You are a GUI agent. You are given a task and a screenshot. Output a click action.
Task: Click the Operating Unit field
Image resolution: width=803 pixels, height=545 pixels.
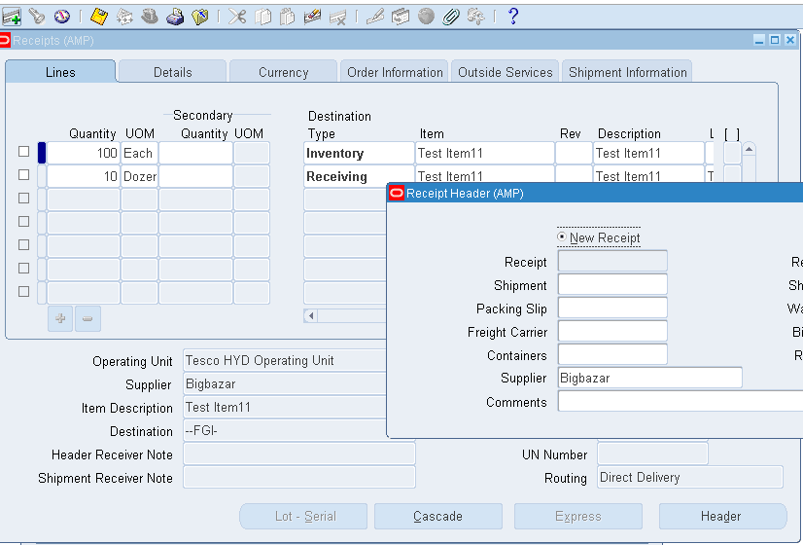pyautogui.click(x=285, y=360)
